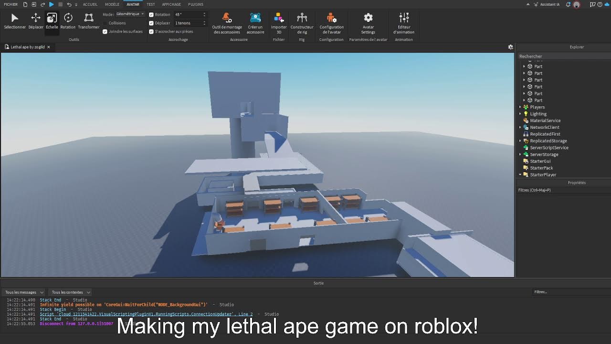The height and width of the screenshot is (344, 611).
Task: Click Créer un accessoire
Action: 255,23
